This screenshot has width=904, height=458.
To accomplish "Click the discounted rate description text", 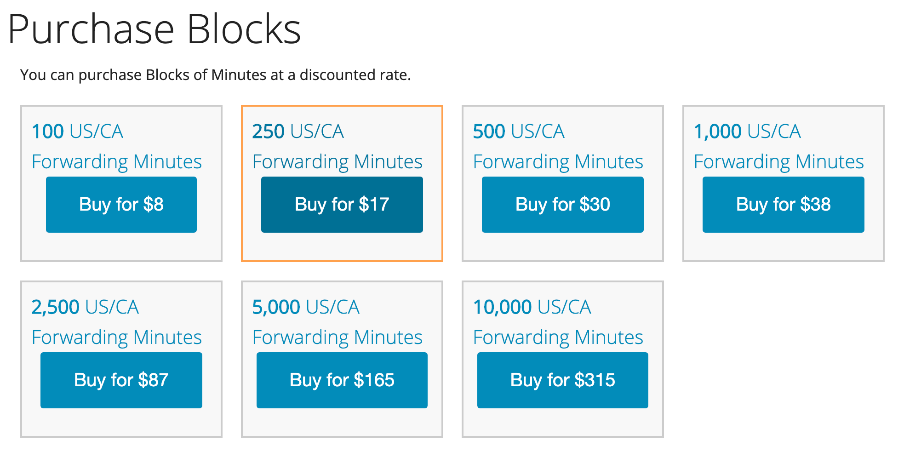I will (x=215, y=75).
